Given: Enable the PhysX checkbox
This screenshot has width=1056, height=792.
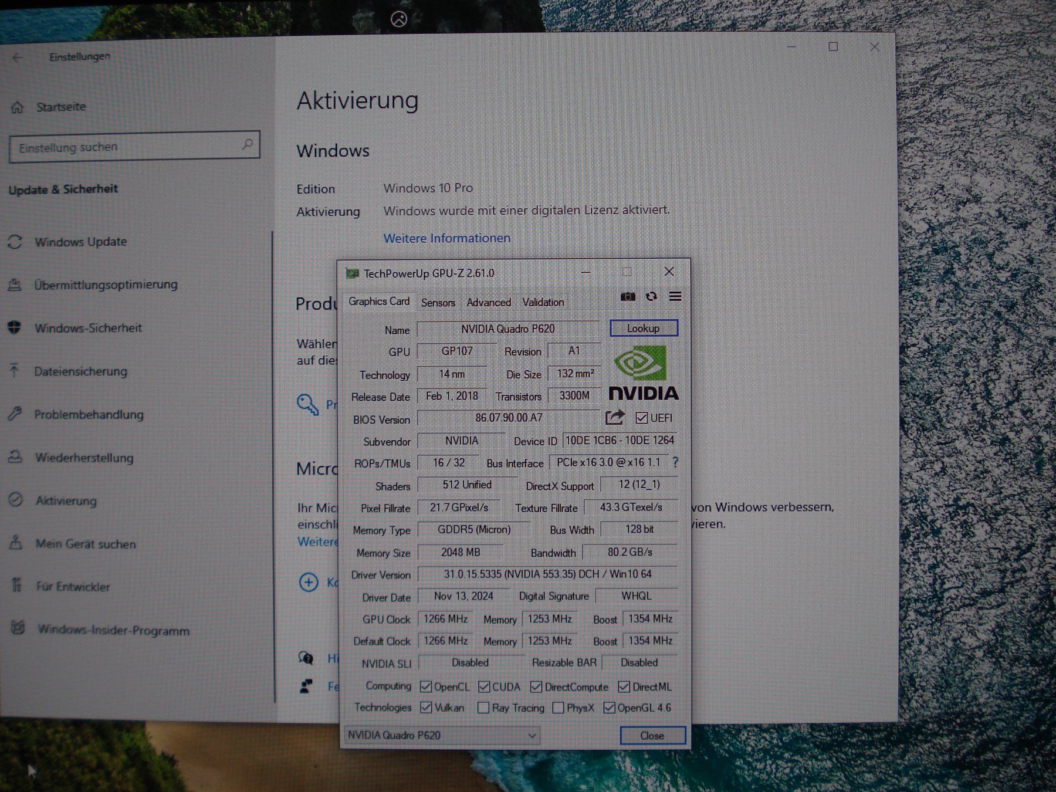Looking at the screenshot, I should click(x=559, y=708).
